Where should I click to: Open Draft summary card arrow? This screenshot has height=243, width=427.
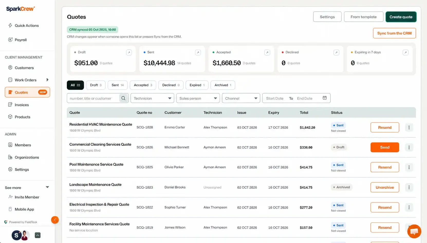click(x=129, y=52)
